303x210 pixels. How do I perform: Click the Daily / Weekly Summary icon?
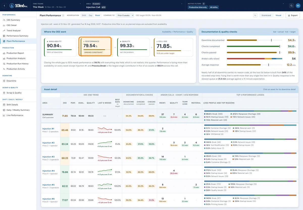(x=4, y=110)
